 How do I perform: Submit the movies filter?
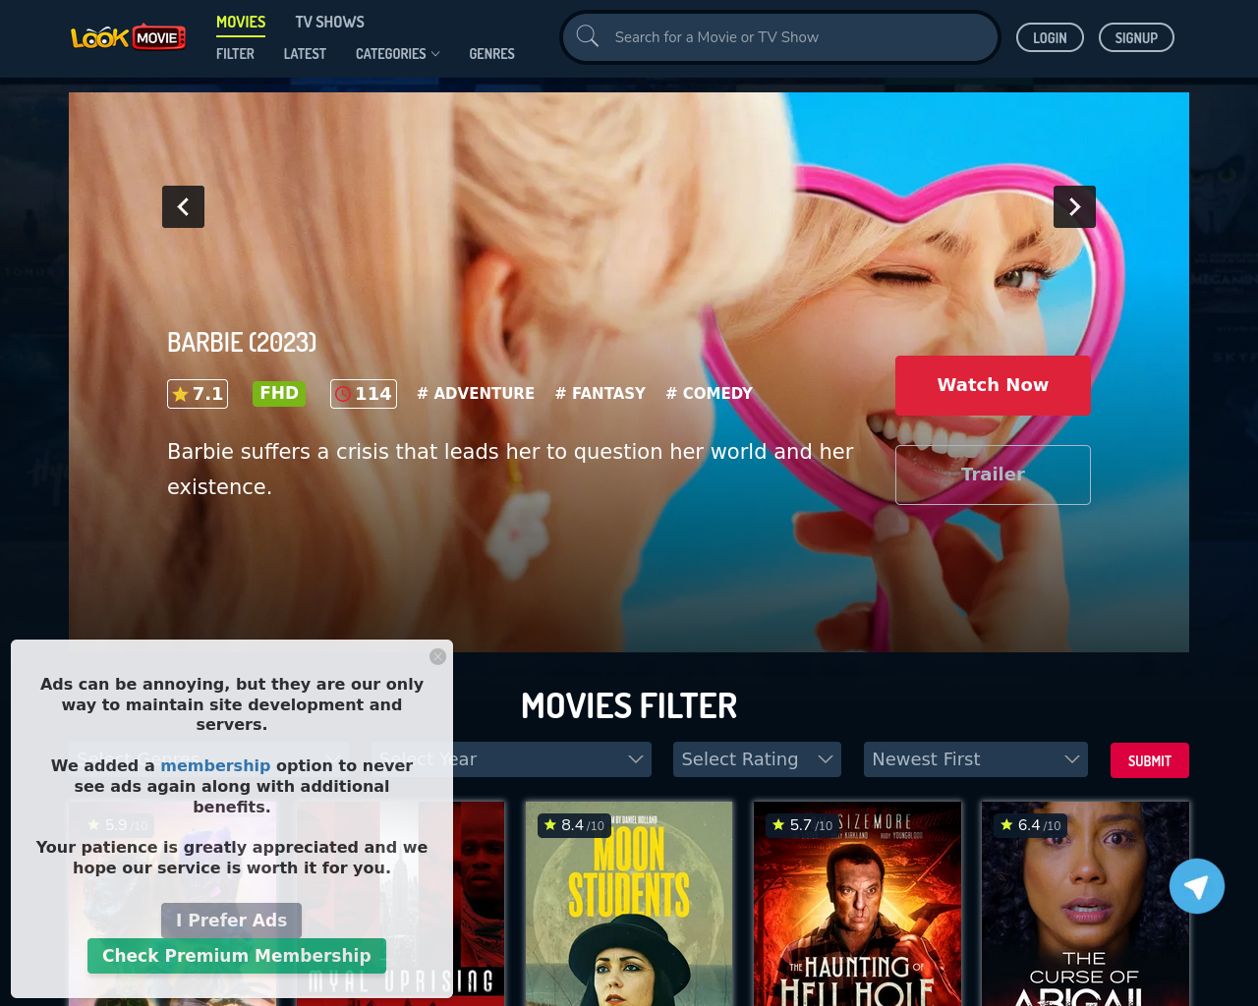pyautogui.click(x=1150, y=760)
